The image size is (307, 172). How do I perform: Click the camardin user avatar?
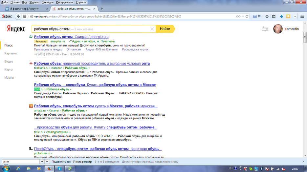point(278,29)
